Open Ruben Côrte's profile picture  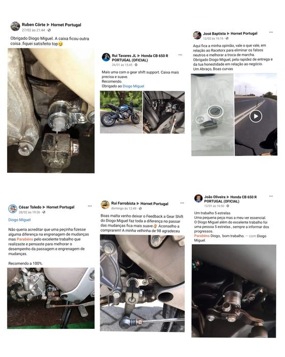point(15,26)
